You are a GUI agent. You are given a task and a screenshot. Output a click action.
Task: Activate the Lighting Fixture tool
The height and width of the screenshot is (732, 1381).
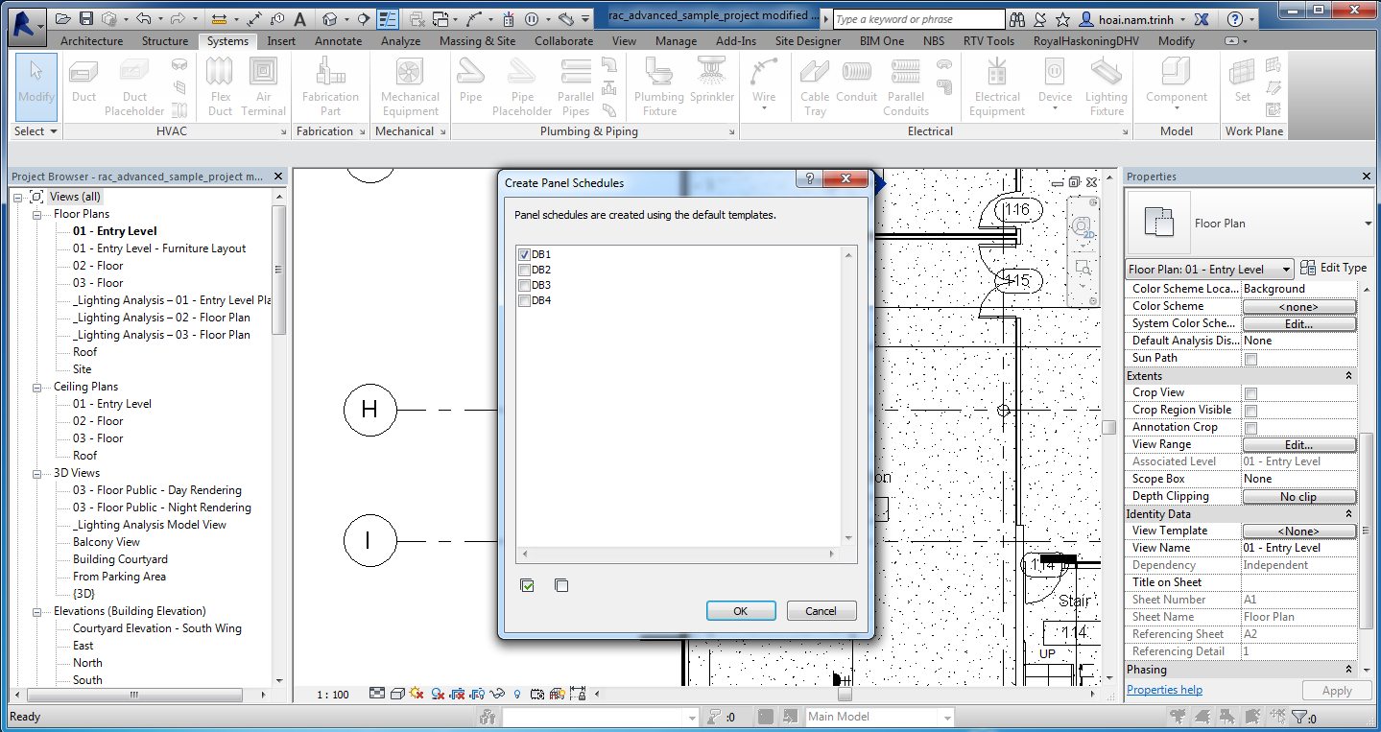click(x=1106, y=86)
